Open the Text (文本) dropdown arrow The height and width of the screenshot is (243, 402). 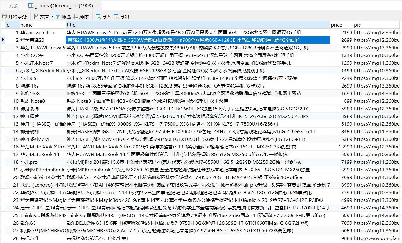(x=52, y=16)
